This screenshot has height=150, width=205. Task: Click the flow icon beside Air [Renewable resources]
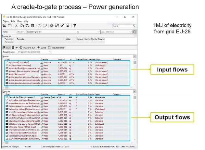point(7,65)
